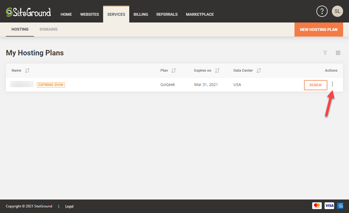Click the Actions column header
The image size is (349, 213).
331,71
